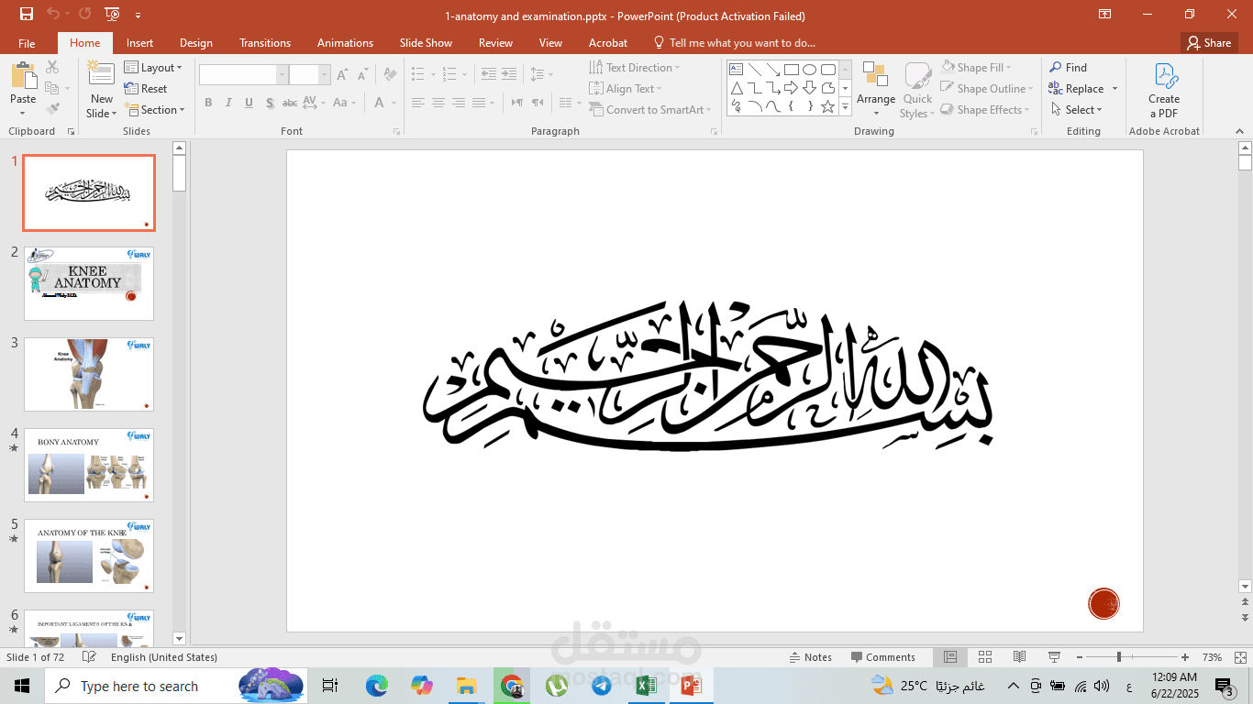Select the star shape in the shapes gallery
The height and width of the screenshot is (704, 1253).
pyautogui.click(x=827, y=106)
